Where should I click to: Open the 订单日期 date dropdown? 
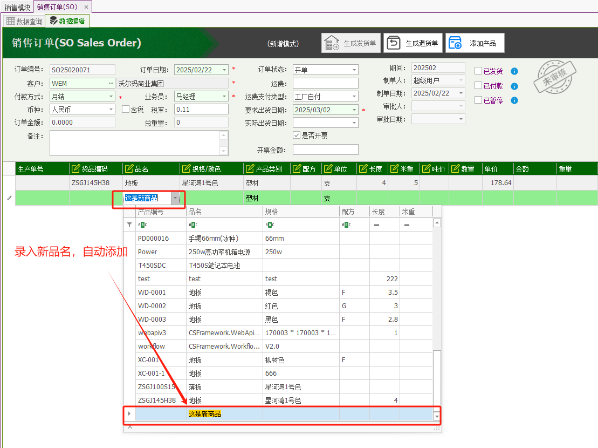pyautogui.click(x=224, y=70)
